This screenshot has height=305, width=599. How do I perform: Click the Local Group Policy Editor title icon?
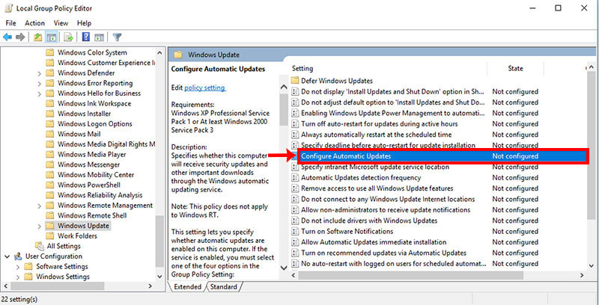[8, 8]
